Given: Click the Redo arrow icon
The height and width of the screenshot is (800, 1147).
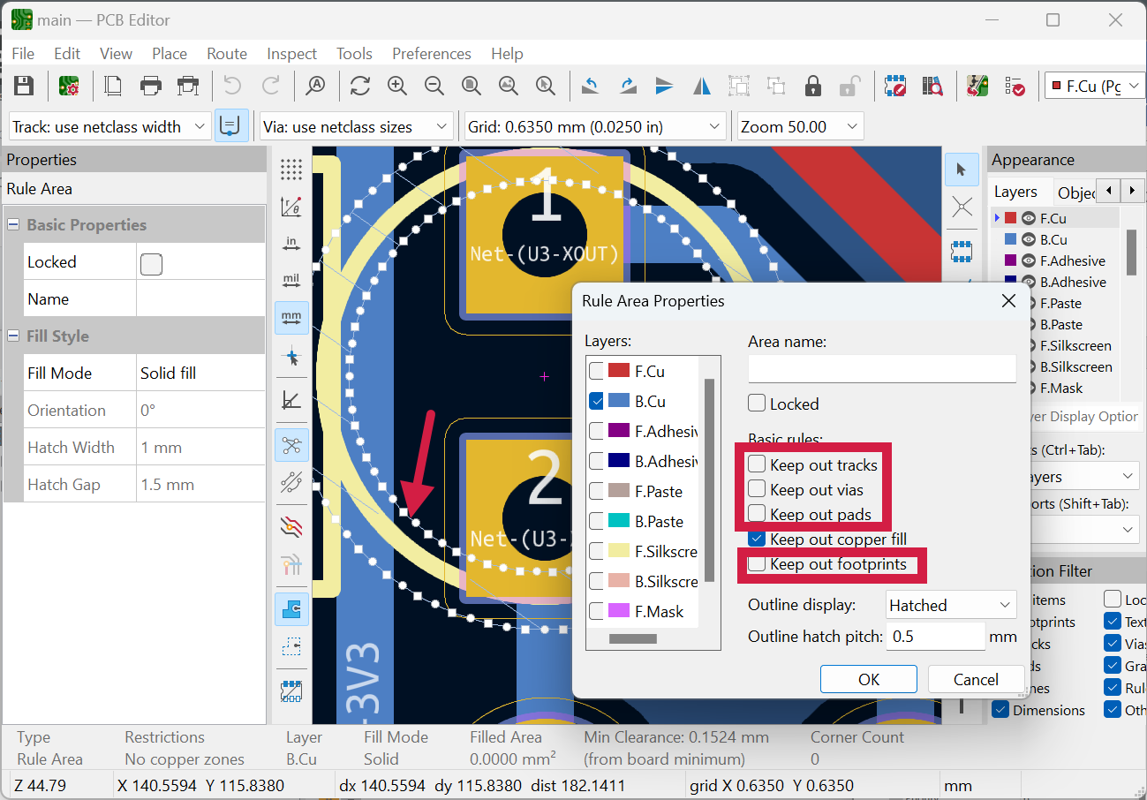Looking at the screenshot, I should (271, 86).
